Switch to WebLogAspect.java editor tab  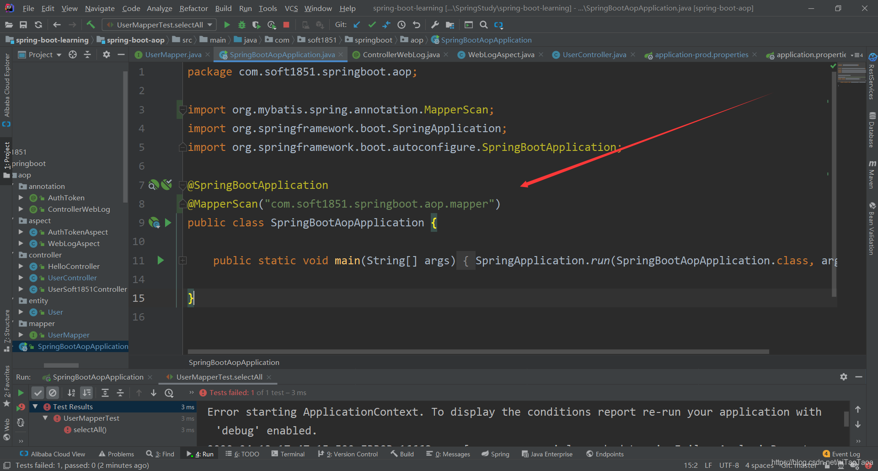pyautogui.click(x=501, y=54)
